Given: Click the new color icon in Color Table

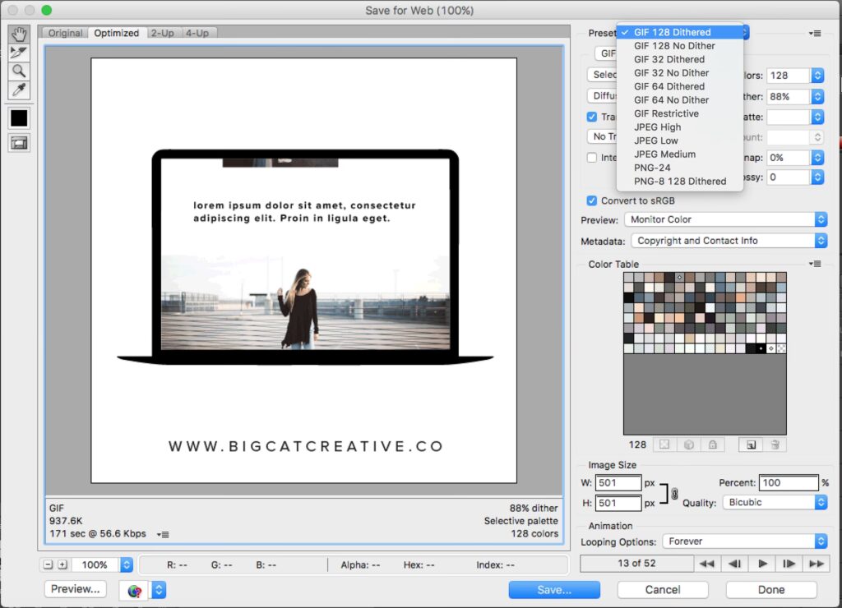Looking at the screenshot, I should pos(749,444).
